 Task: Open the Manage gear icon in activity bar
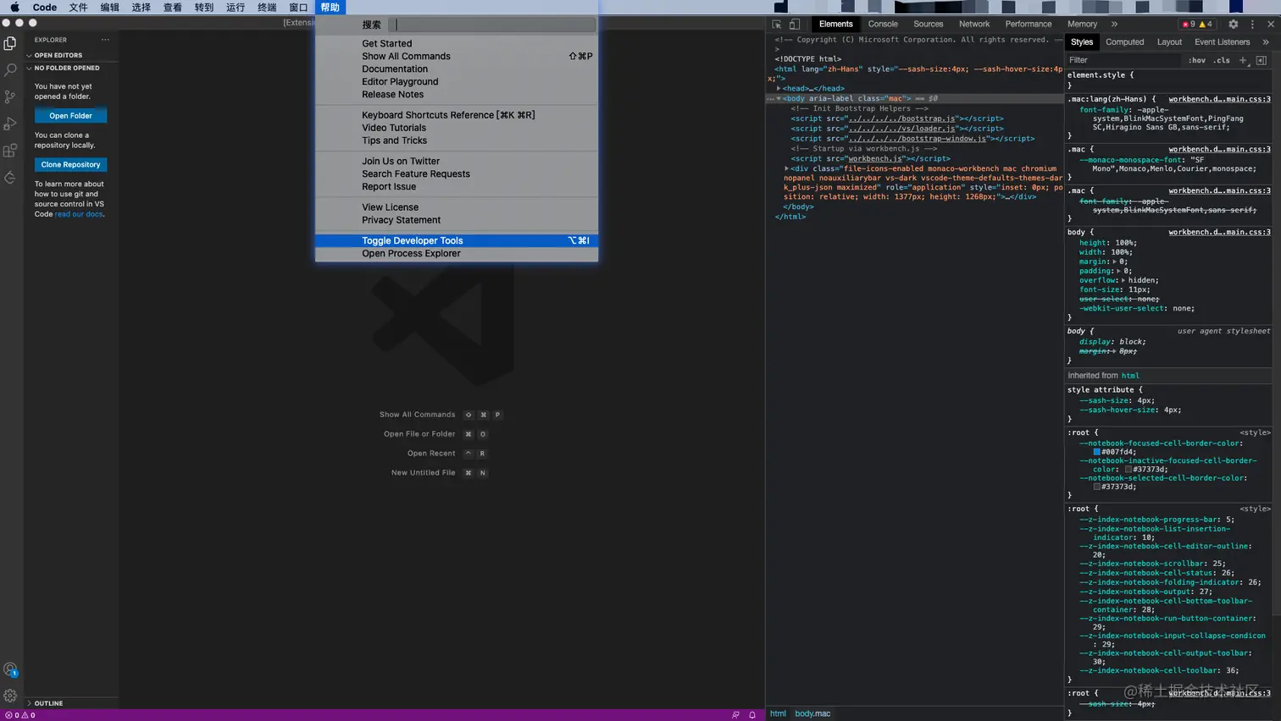(10, 696)
